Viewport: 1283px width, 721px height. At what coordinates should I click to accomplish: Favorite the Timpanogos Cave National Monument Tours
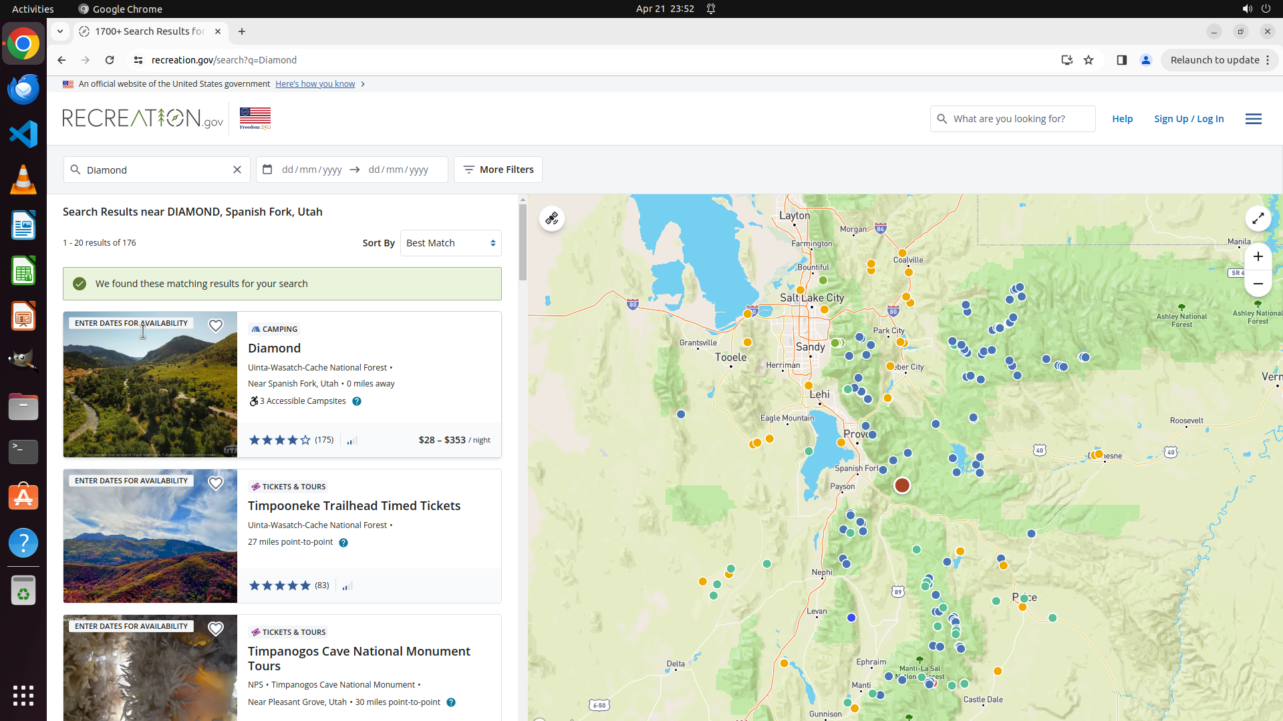coord(215,629)
